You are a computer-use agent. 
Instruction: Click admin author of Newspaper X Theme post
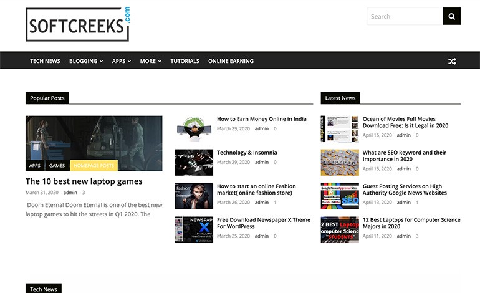[x=262, y=236]
